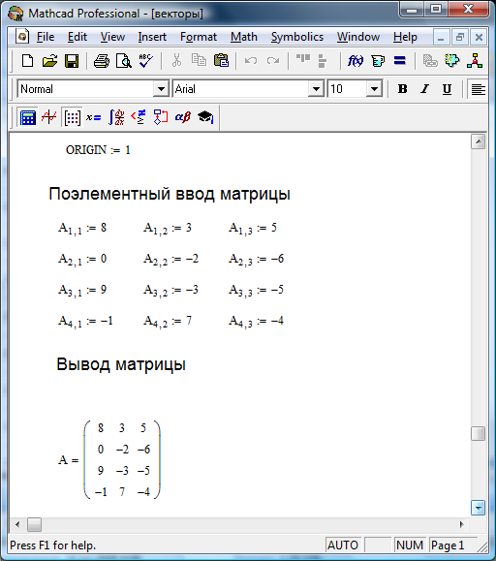Open the Boolean palette
This screenshot has height=561, width=496.
coord(139,117)
